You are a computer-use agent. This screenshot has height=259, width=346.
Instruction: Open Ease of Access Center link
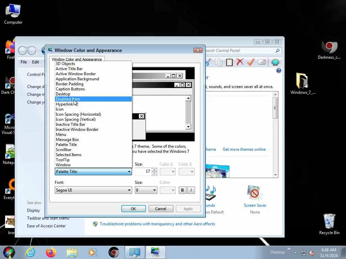(46, 226)
